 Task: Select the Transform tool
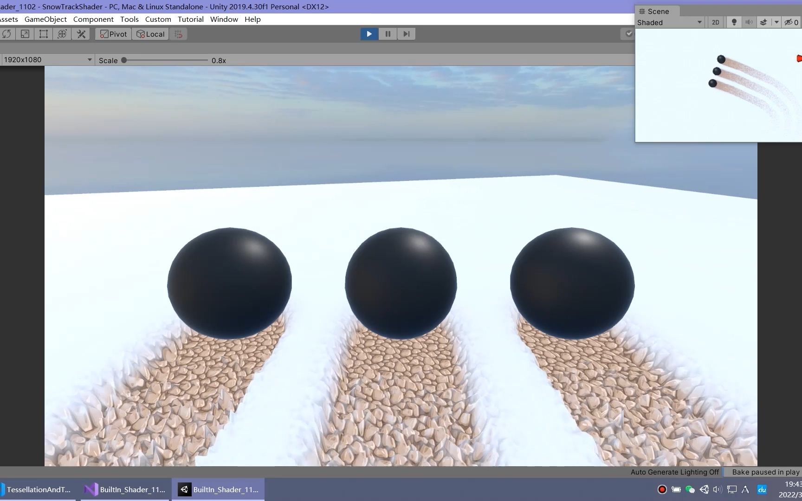62,34
